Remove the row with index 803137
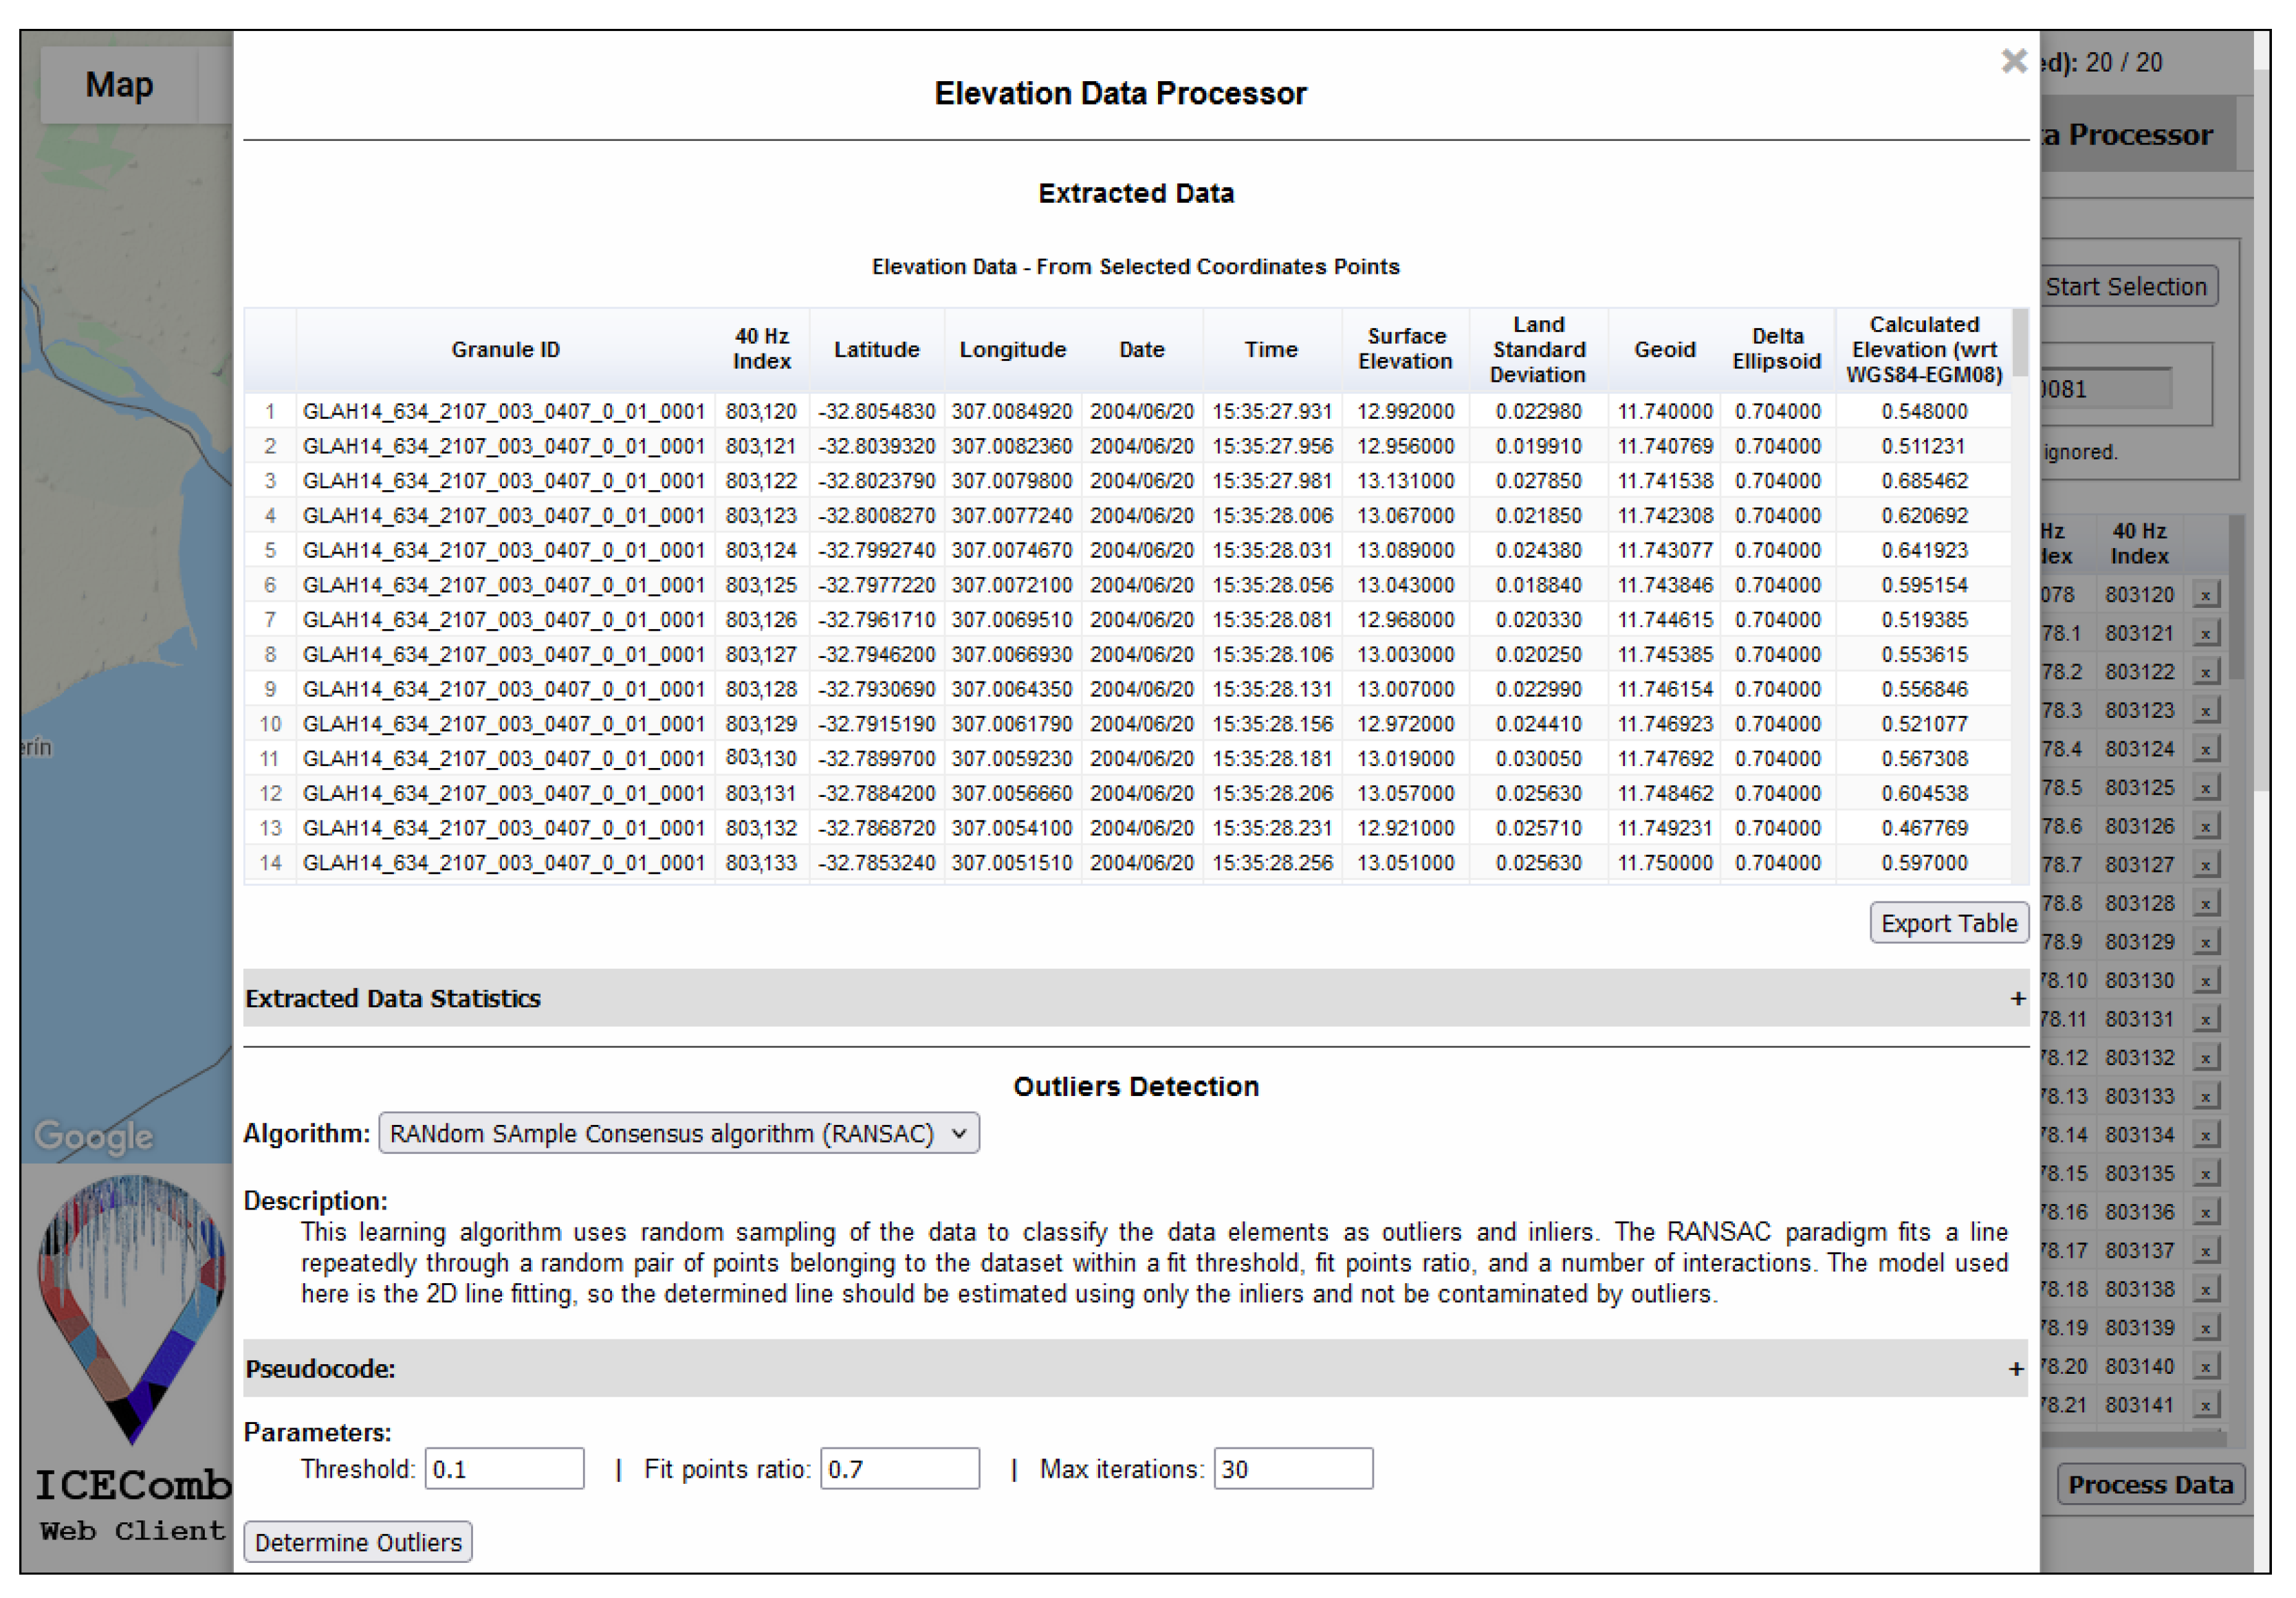Viewport: 2296px width, 1598px height. click(2205, 1251)
